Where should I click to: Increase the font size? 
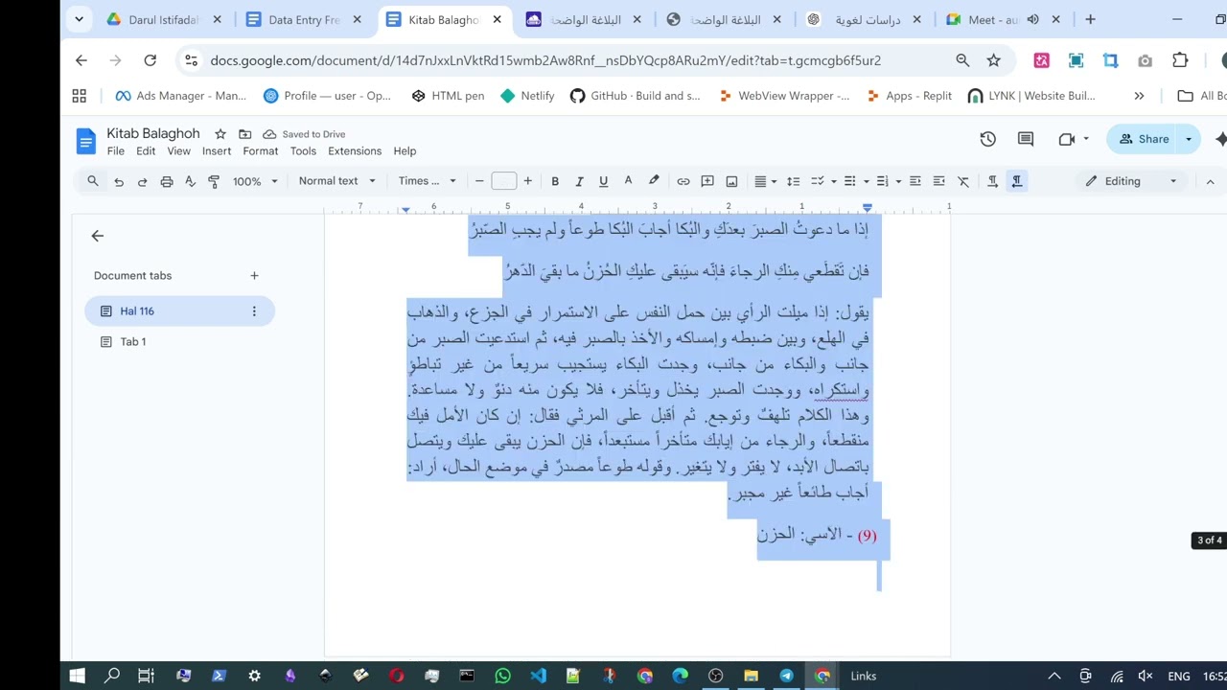pyautogui.click(x=527, y=181)
